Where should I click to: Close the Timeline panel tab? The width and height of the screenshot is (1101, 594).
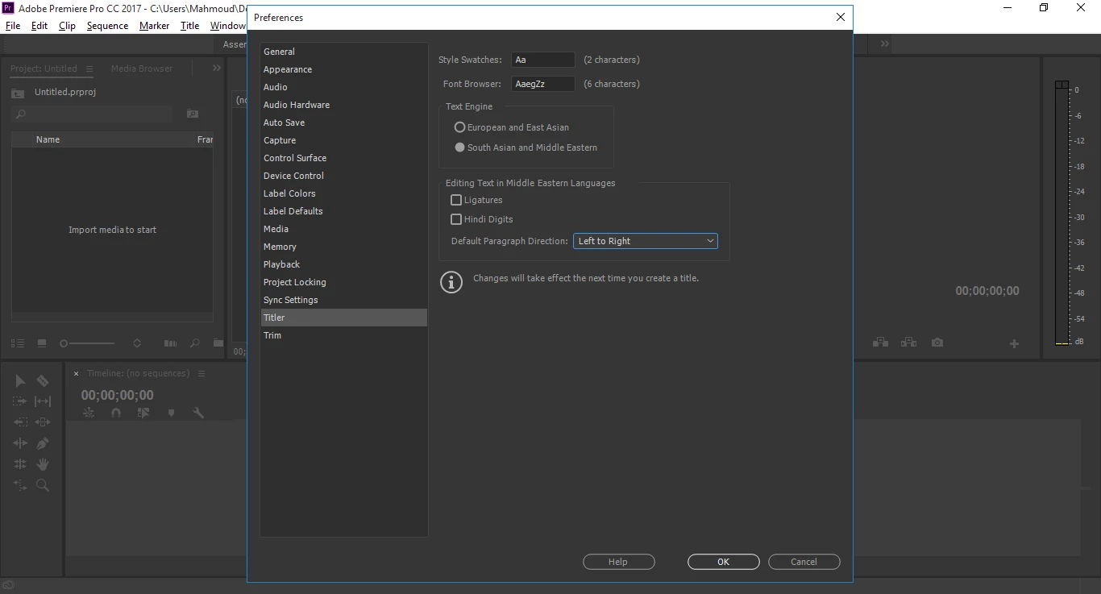click(77, 374)
